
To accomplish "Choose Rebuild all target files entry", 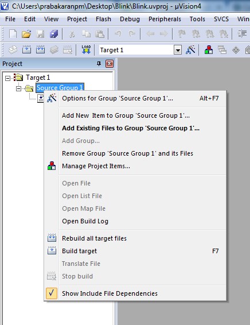I will tap(135, 238).
